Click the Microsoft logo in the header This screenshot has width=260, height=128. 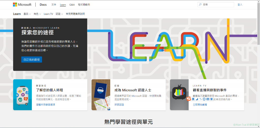(x=22, y=5)
